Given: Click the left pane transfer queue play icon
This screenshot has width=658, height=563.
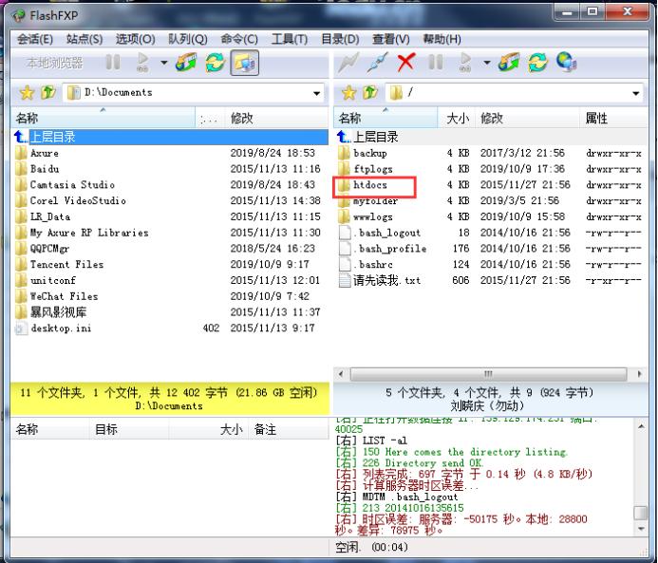Looking at the screenshot, I should (142, 63).
